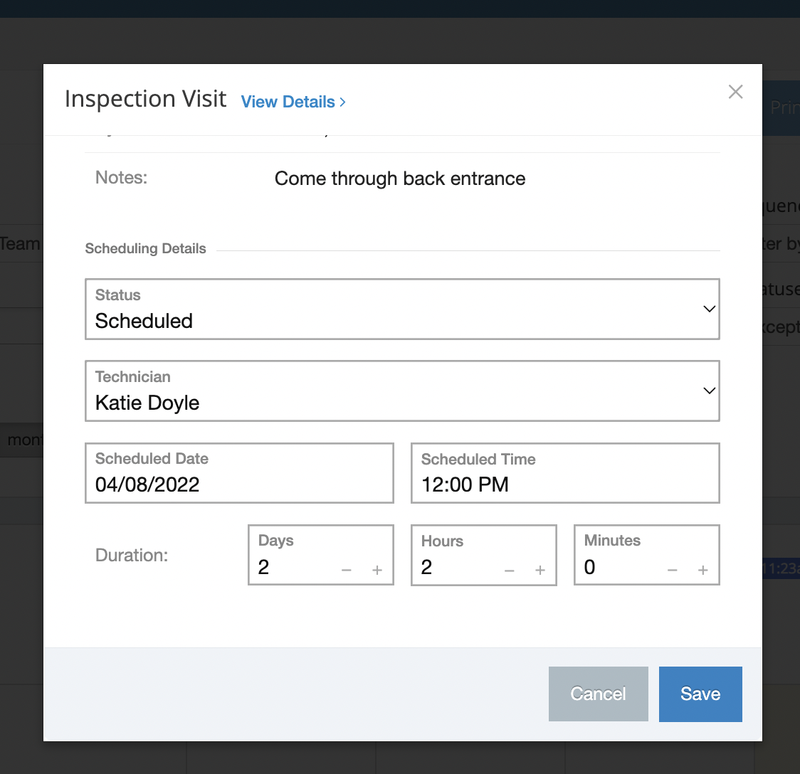Close the Inspection Visit dialog
This screenshot has width=800, height=774.
735,92
